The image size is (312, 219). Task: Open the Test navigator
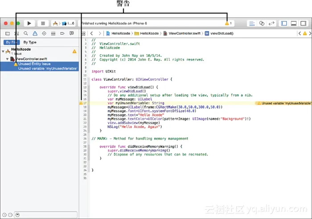tap(44, 33)
